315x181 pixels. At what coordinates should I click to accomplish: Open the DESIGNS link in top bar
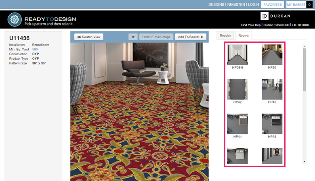coord(216,4)
